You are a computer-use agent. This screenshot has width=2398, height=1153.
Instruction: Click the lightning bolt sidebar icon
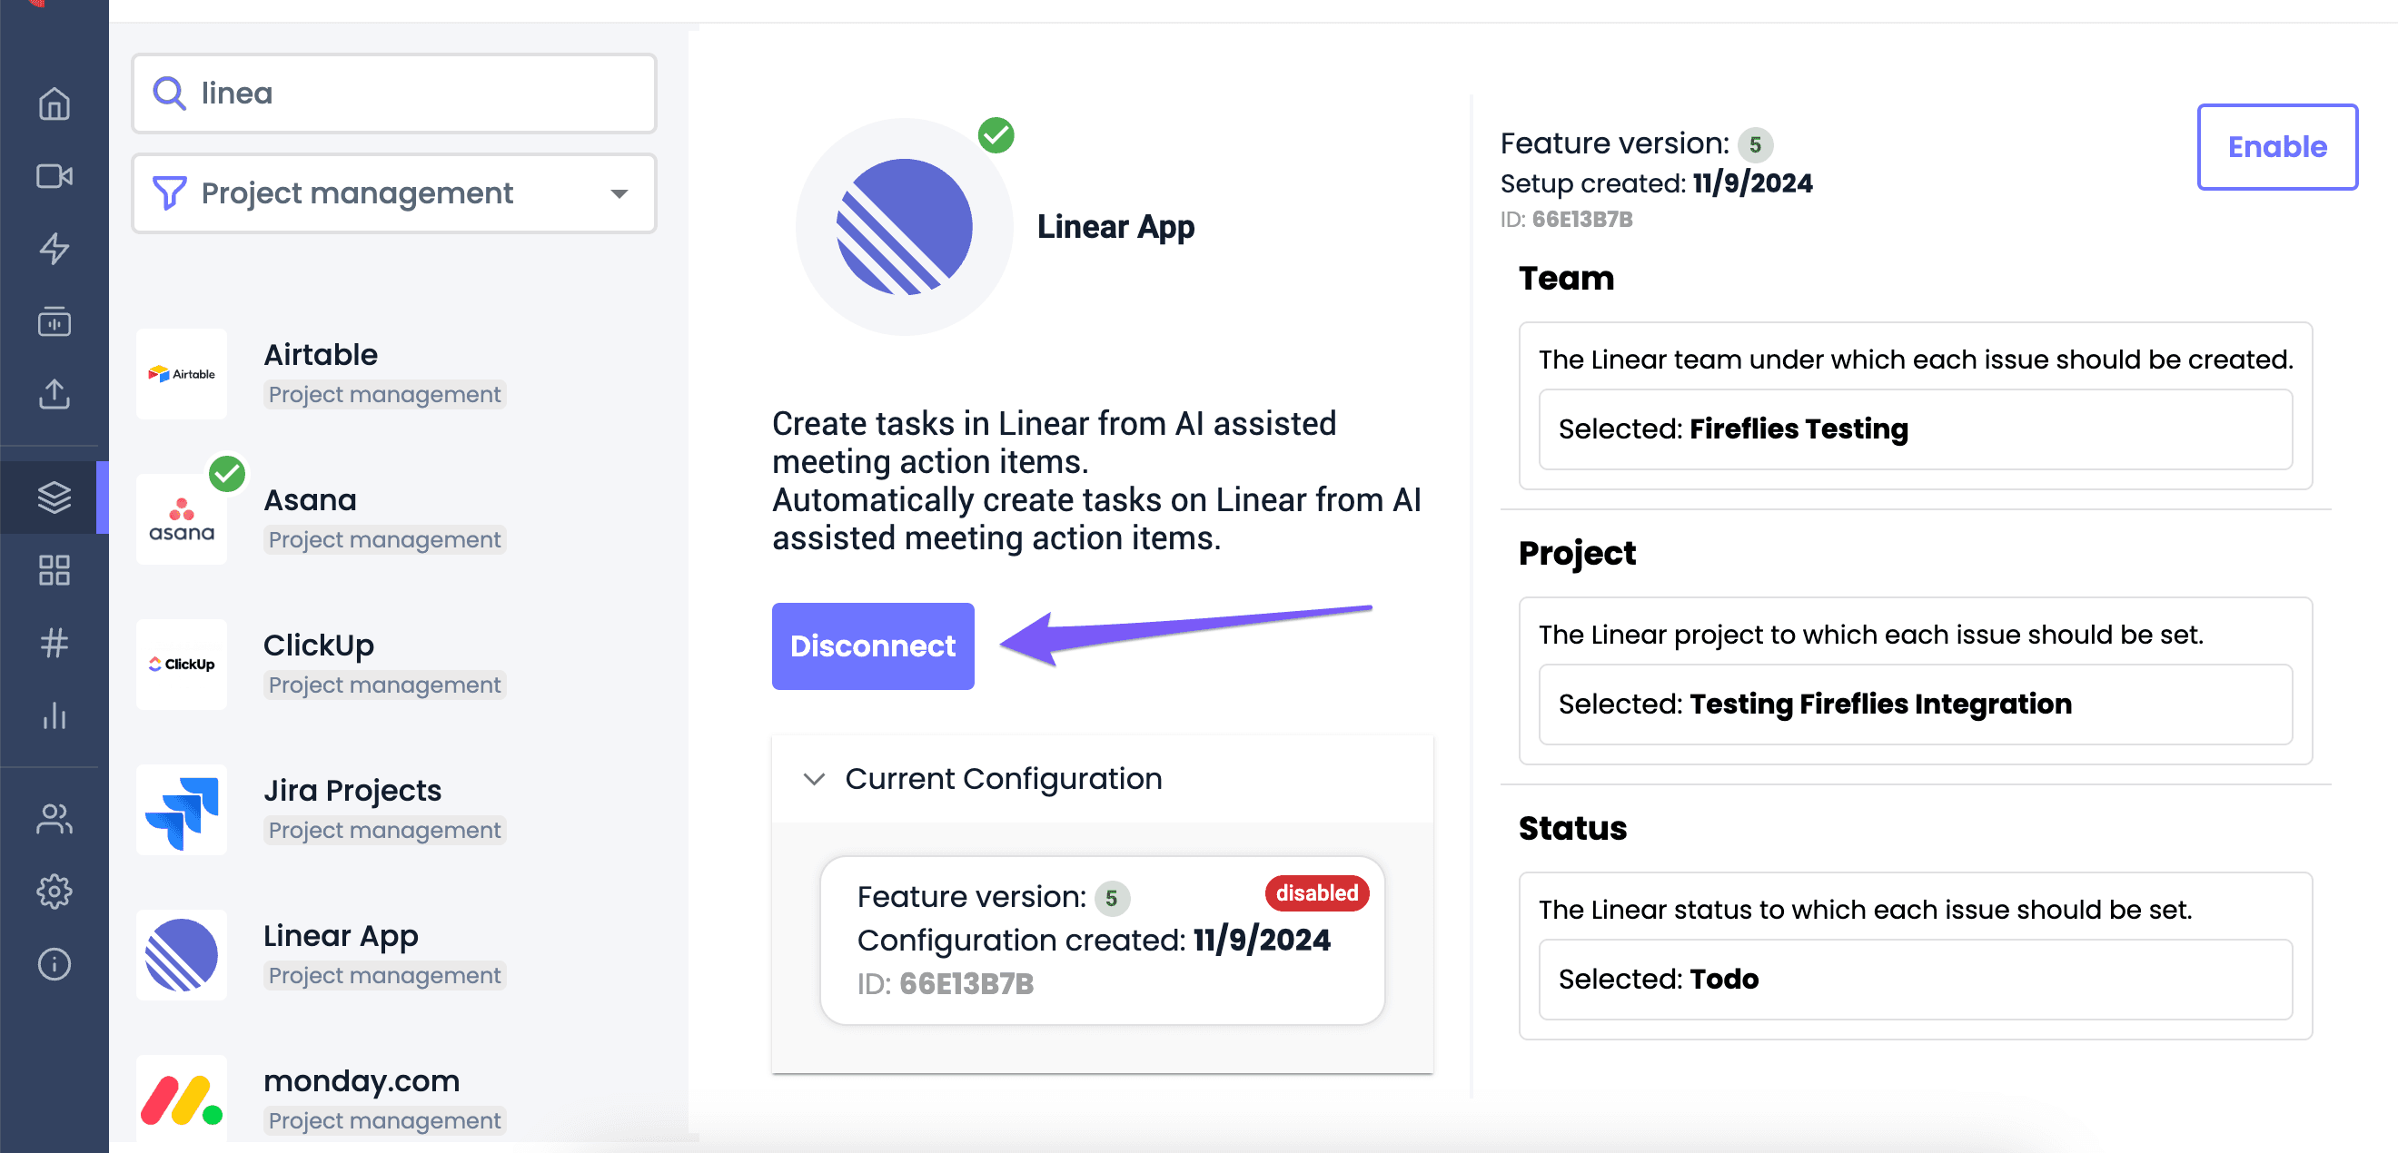click(x=54, y=249)
